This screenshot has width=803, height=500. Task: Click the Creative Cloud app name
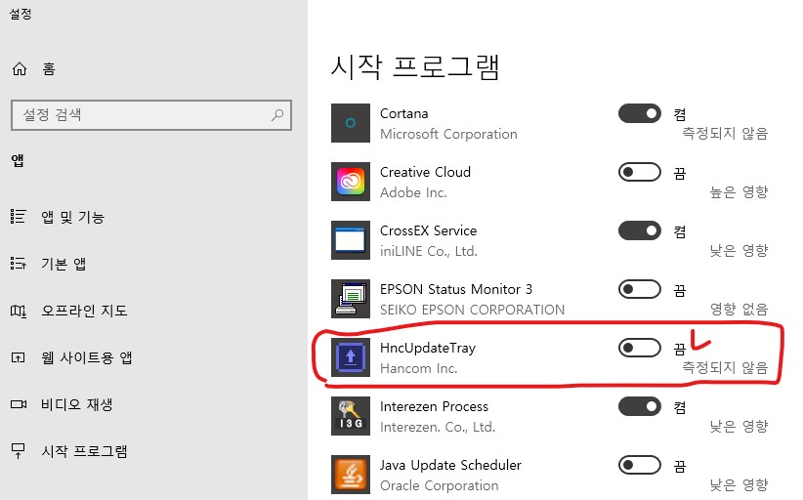(x=425, y=172)
